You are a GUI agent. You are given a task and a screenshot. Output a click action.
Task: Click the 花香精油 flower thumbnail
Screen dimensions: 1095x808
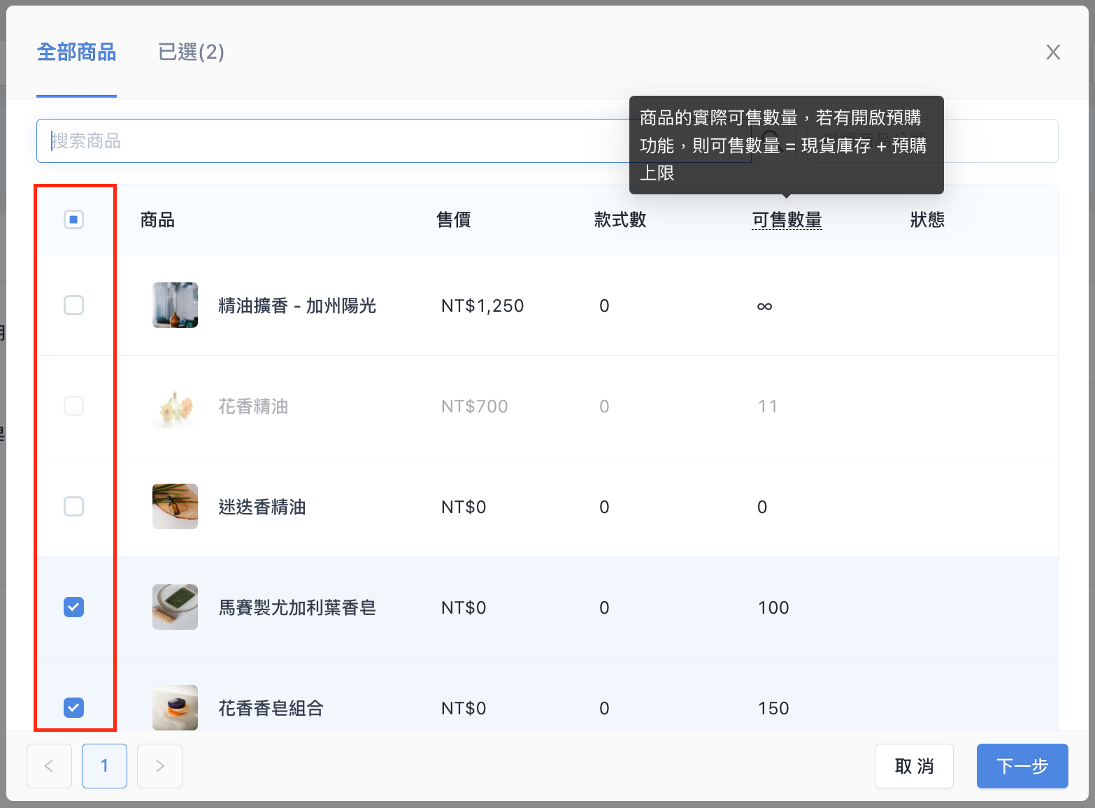point(175,406)
